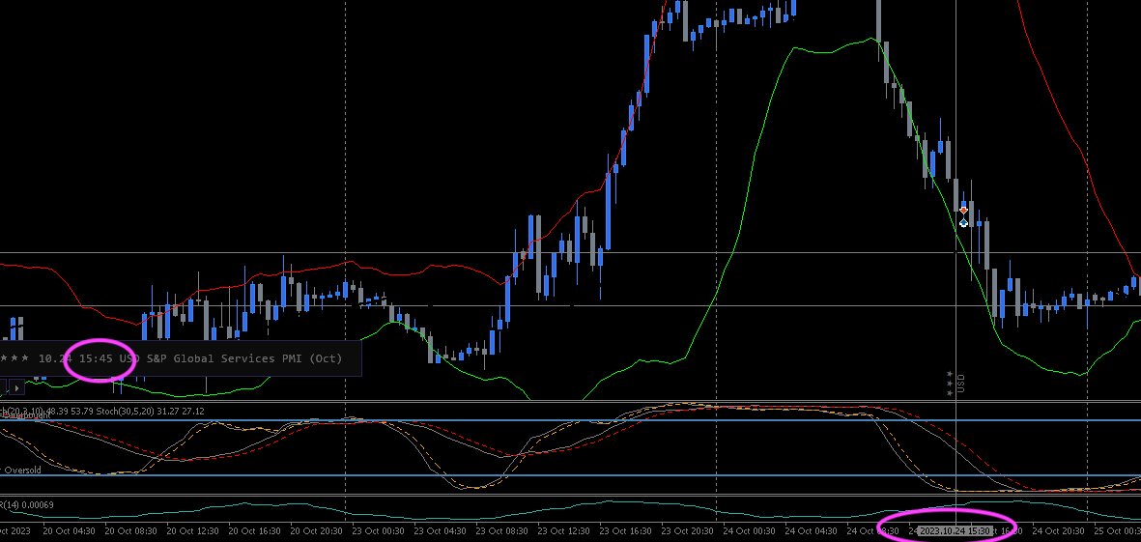The height and width of the screenshot is (542, 1141).
Task: Click the 2023.10.24 15:30 crosshair date label
Action: pos(955,531)
